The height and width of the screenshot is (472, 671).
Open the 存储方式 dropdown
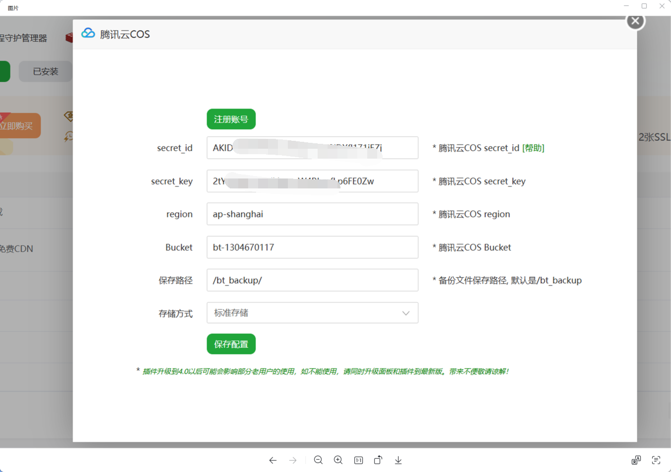(x=312, y=313)
